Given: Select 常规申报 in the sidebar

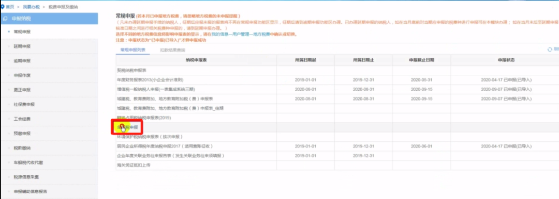Looking at the screenshot, I should coord(22,31).
